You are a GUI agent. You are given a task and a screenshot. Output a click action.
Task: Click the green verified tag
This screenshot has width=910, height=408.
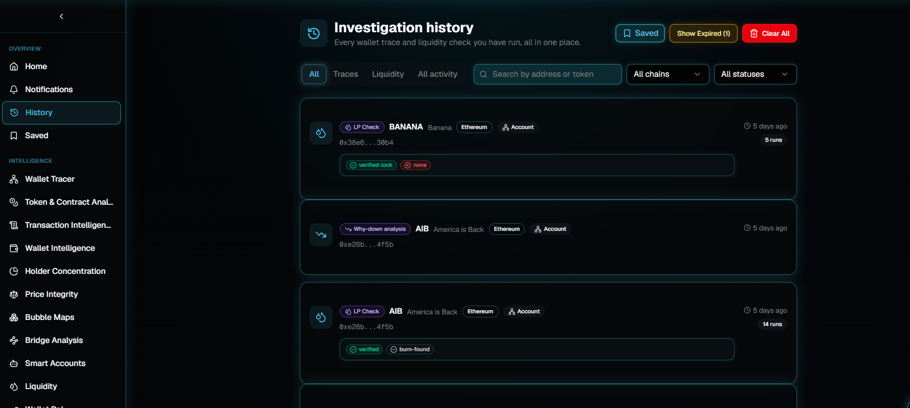coord(364,349)
